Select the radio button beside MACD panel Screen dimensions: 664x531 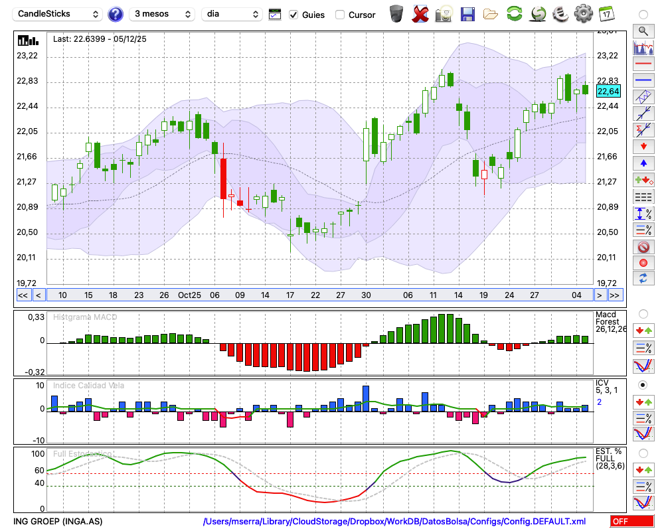643,313
